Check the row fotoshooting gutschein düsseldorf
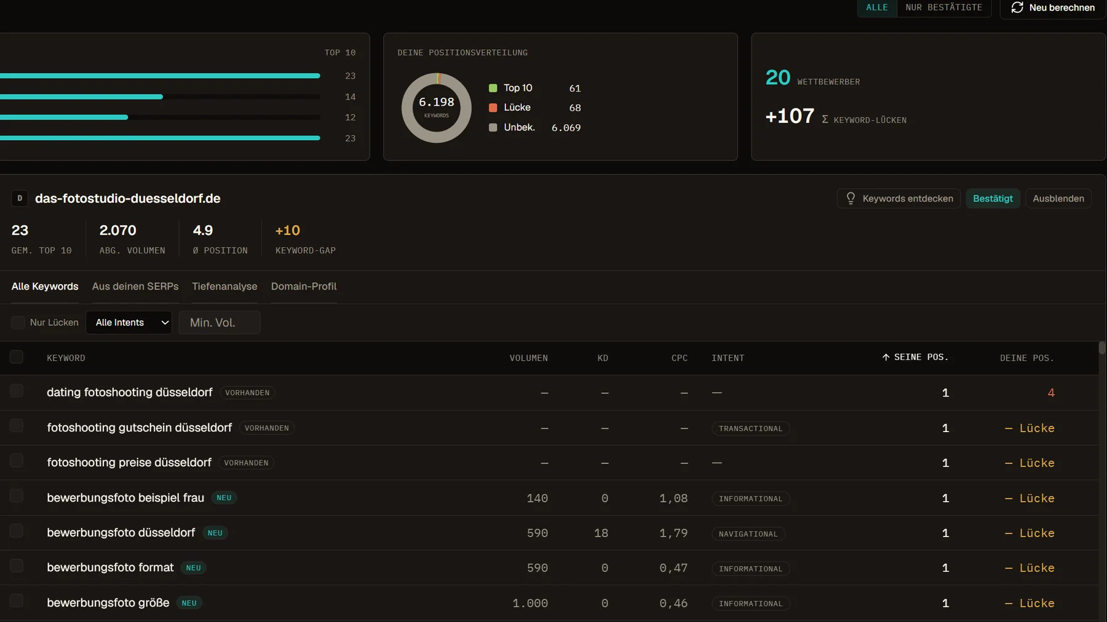1107x622 pixels. pos(17,426)
